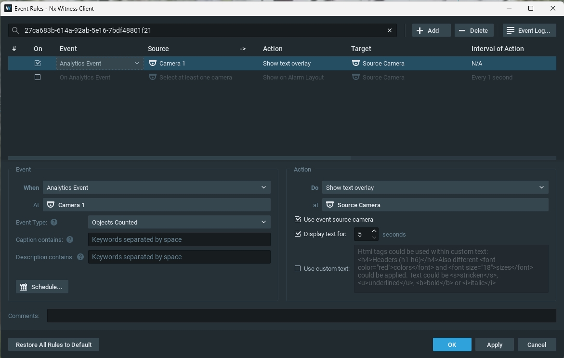The height and width of the screenshot is (358, 564).
Task: Expand the Objects Counted event type dropdown
Action: coord(179,222)
